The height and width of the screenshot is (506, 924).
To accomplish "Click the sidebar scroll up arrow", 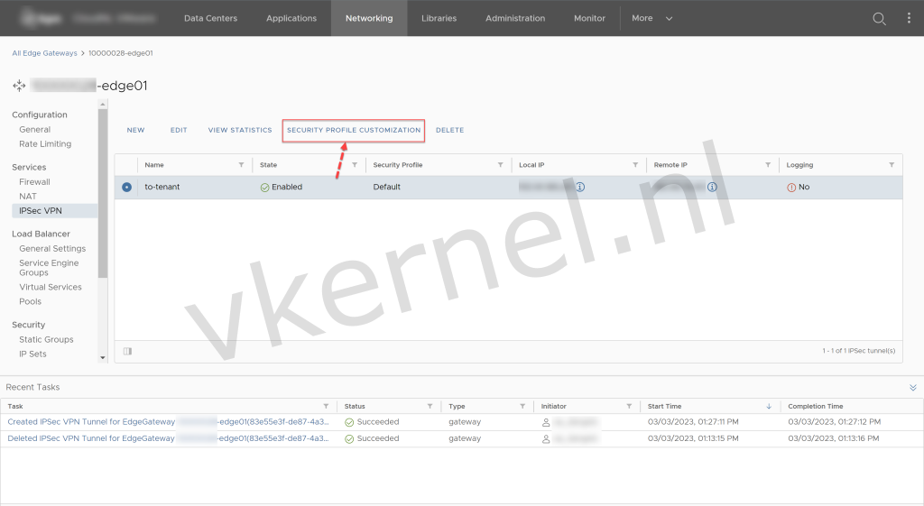I will [103, 105].
